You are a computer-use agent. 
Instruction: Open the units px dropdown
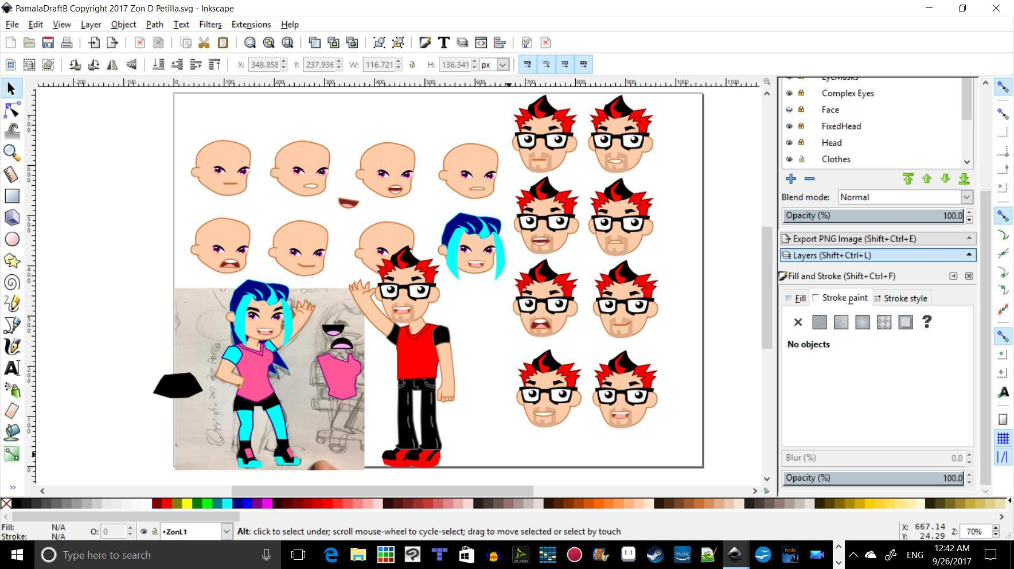coord(494,65)
